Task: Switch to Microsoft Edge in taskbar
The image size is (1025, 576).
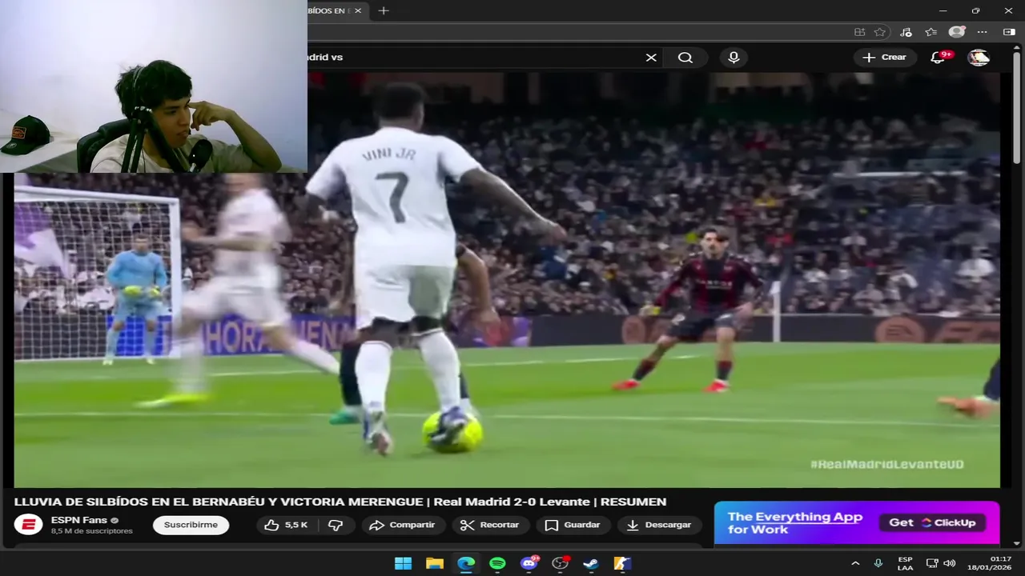Action: pos(466,563)
